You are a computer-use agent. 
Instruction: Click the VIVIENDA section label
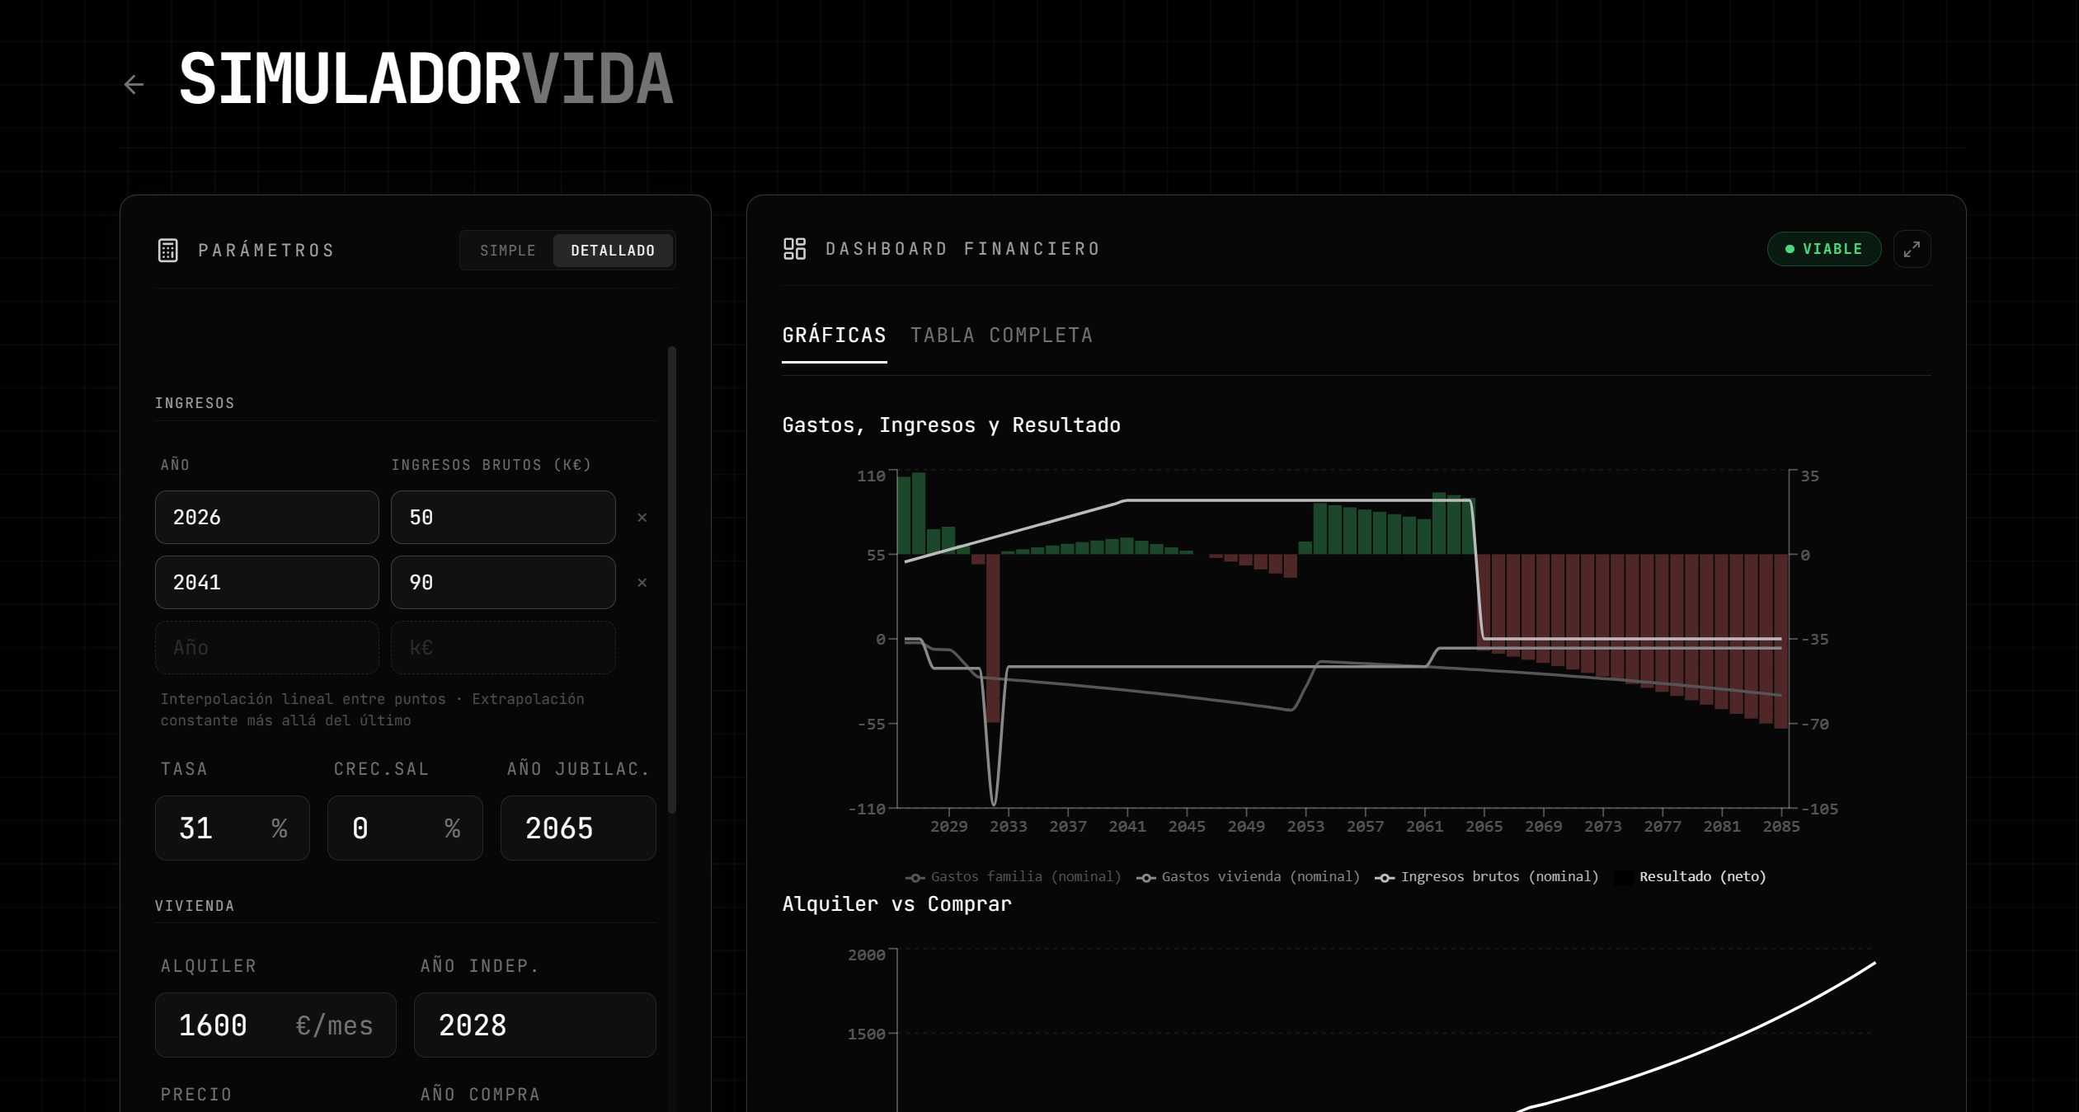point(195,906)
